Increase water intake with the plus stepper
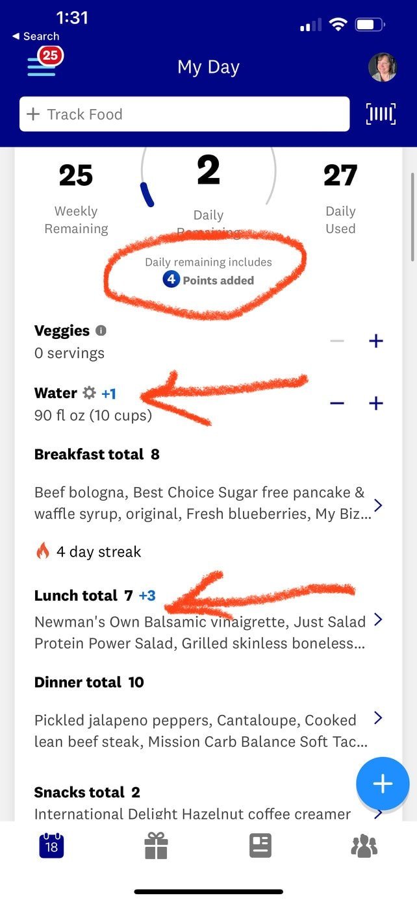This screenshot has width=417, height=902. [375, 403]
